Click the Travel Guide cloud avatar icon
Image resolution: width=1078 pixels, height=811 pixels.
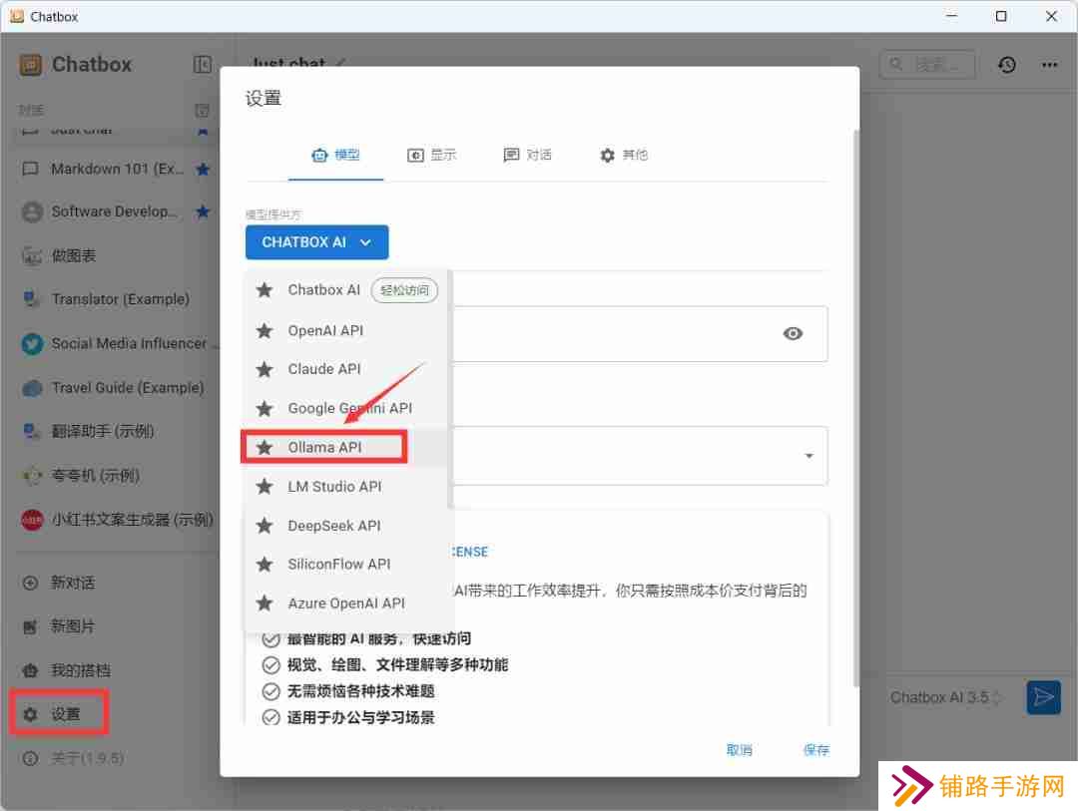(32, 388)
